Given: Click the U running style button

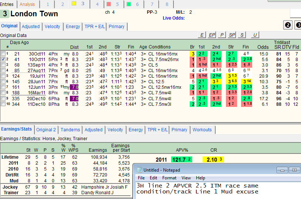Looking at the screenshot, I should (x=255, y=35).
